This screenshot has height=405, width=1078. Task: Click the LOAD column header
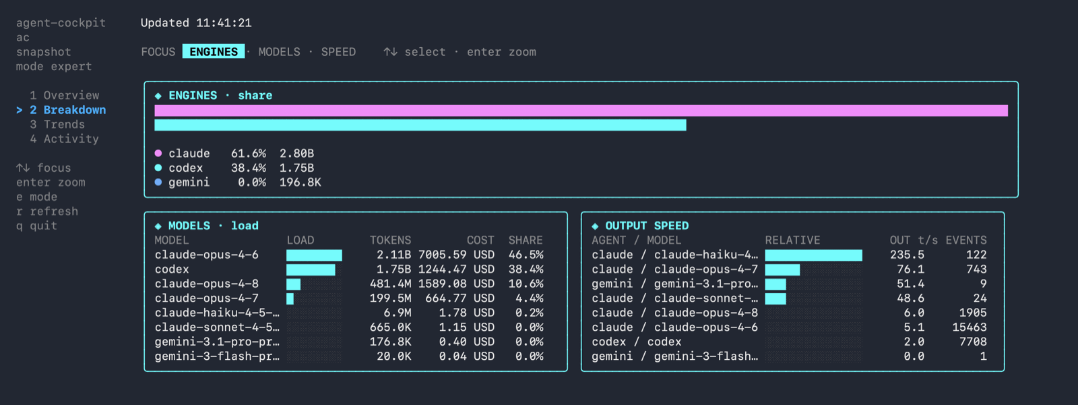(x=300, y=241)
